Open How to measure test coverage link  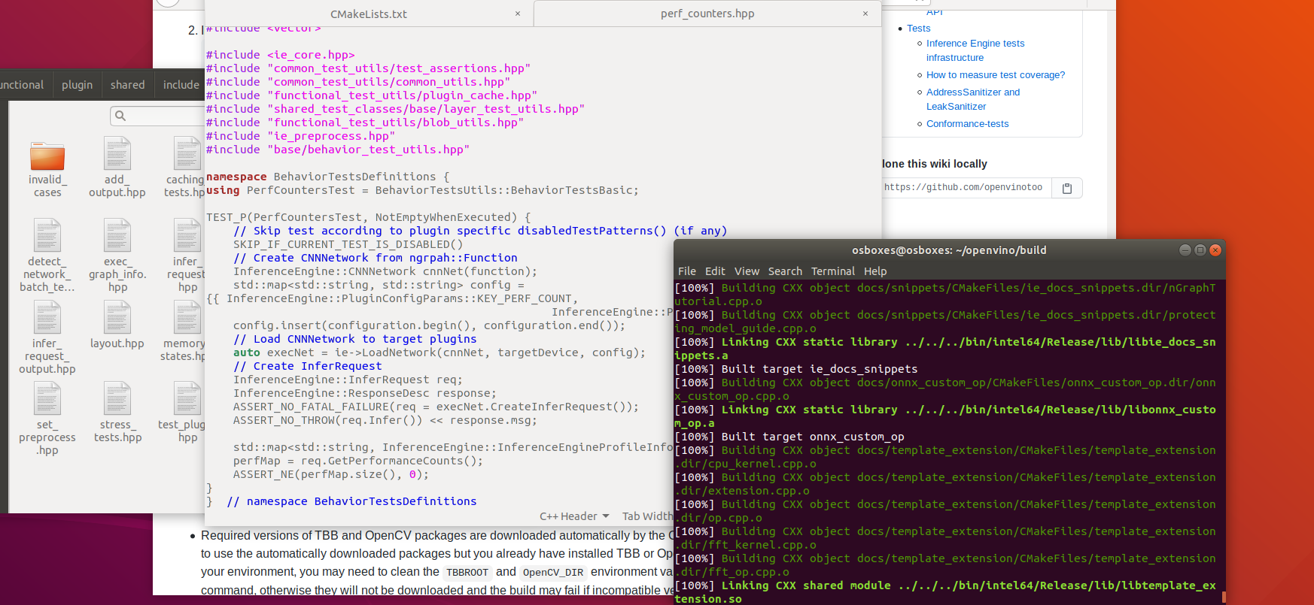996,75
